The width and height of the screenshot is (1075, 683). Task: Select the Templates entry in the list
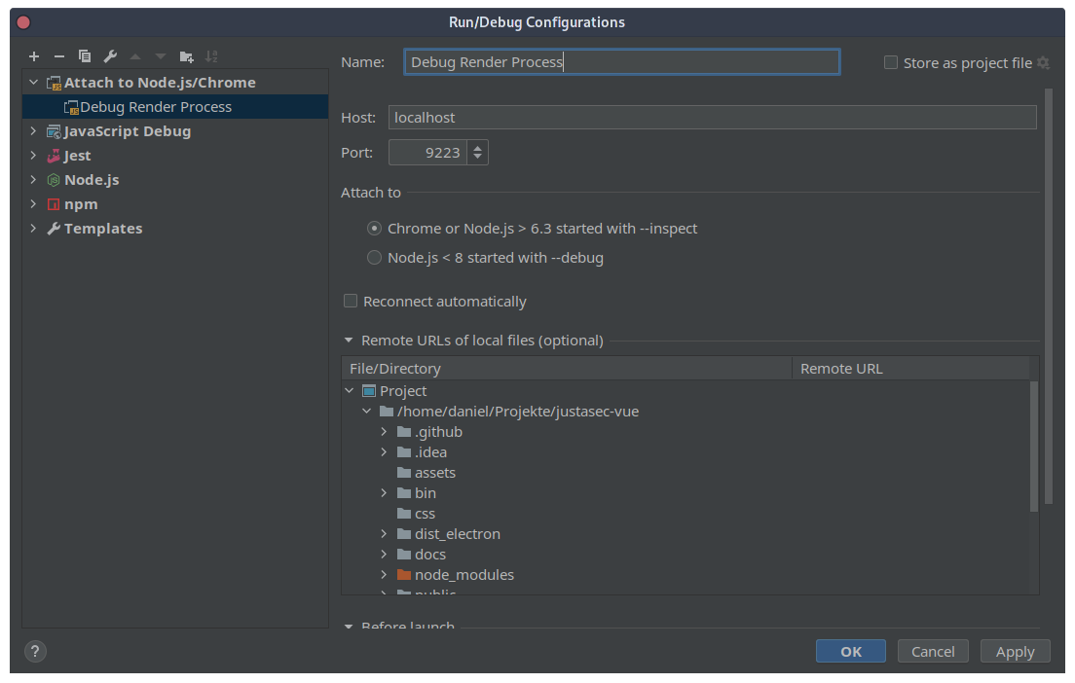tap(102, 229)
